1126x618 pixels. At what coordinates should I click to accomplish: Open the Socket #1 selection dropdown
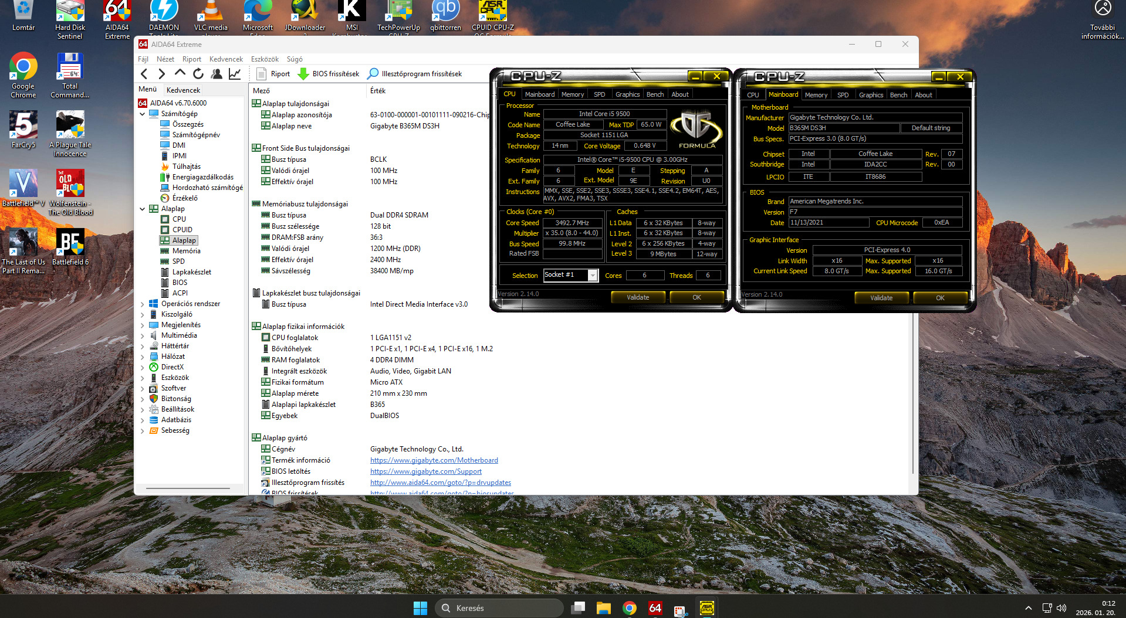pos(593,276)
